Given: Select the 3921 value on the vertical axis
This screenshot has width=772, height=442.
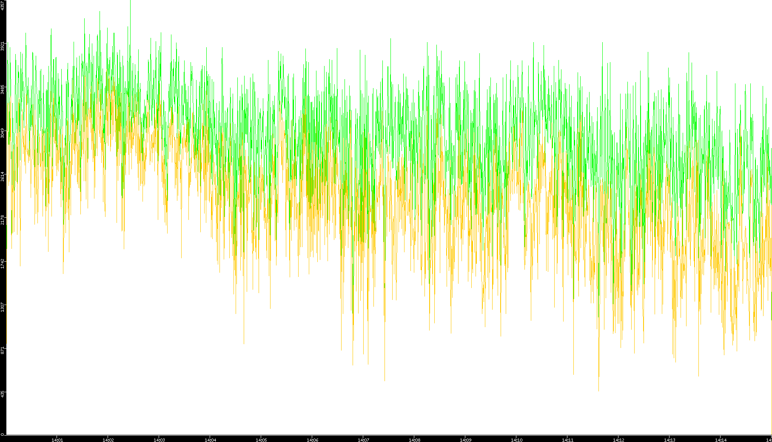Looking at the screenshot, I should point(3,46).
